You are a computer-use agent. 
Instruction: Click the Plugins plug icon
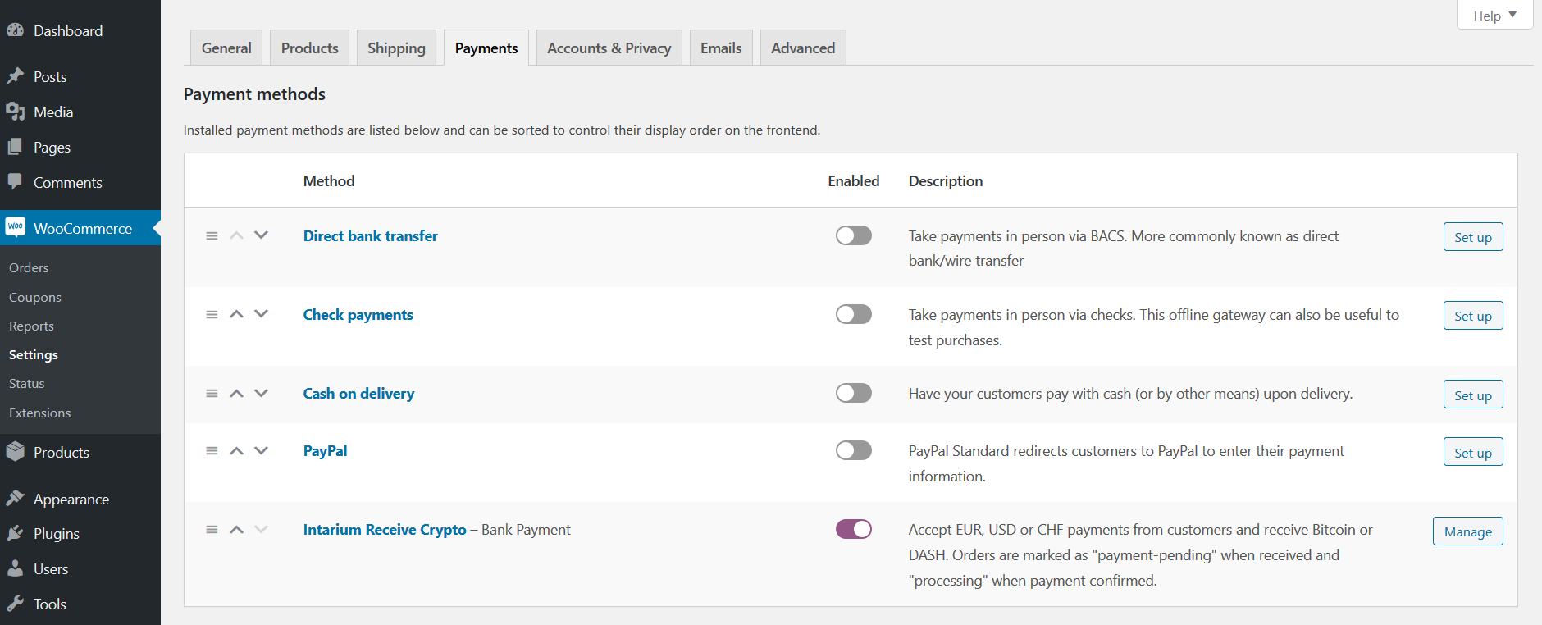tap(15, 533)
